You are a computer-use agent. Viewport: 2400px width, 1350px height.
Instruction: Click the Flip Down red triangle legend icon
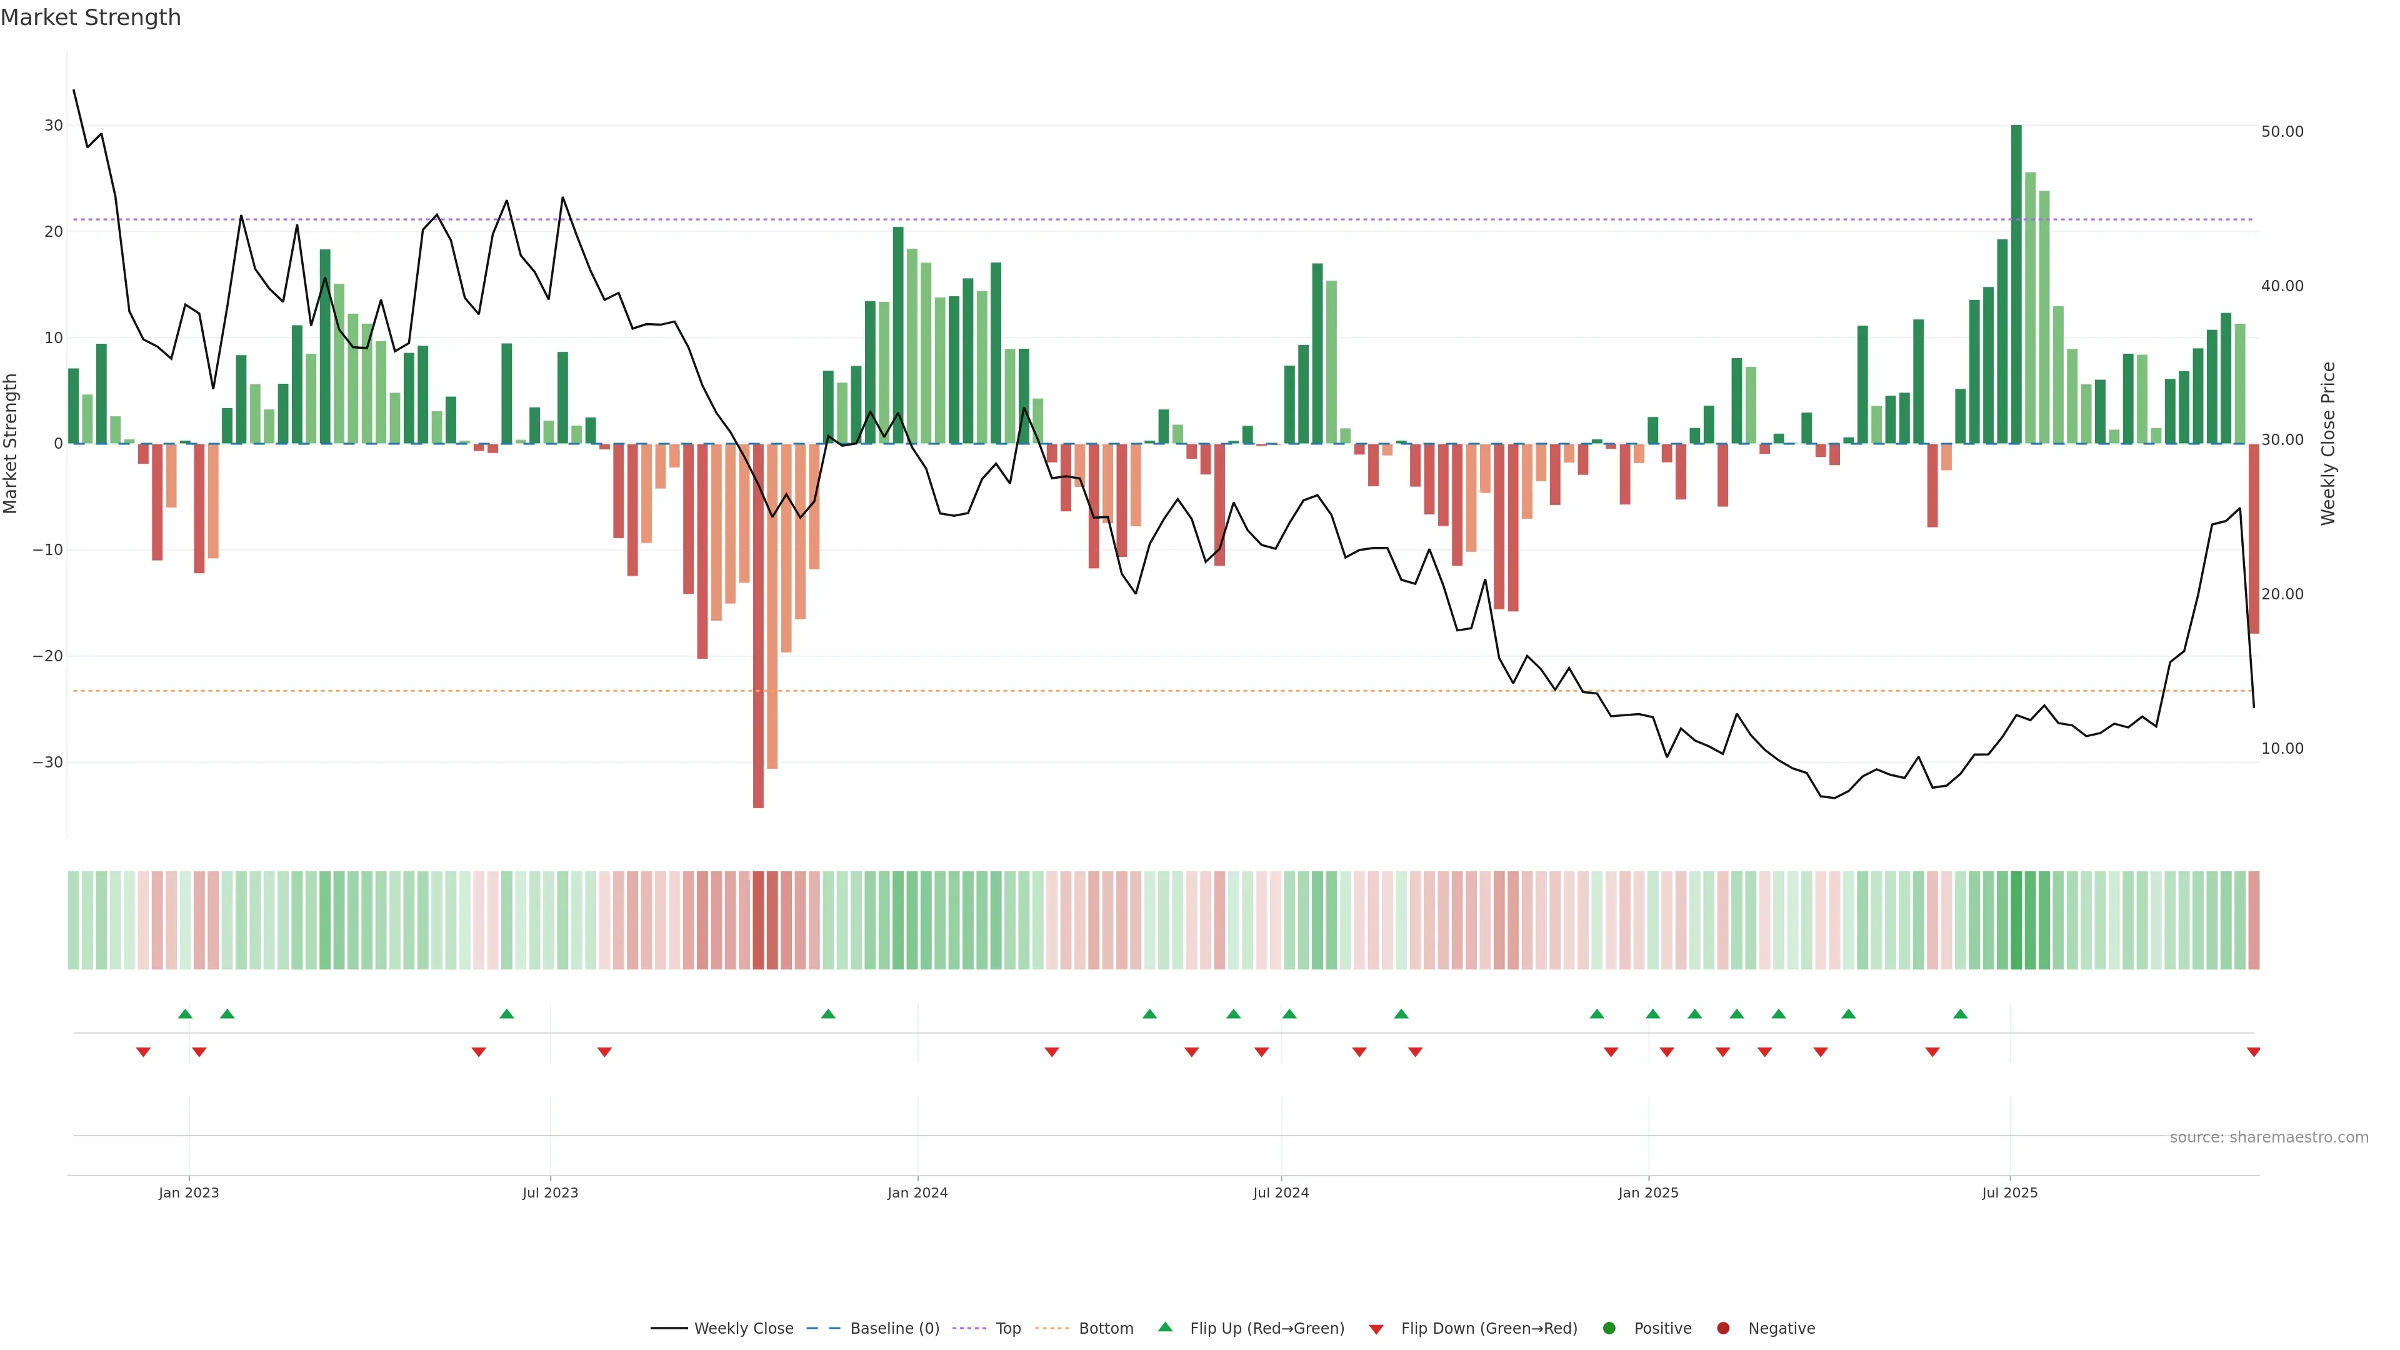pyautogui.click(x=1376, y=1329)
